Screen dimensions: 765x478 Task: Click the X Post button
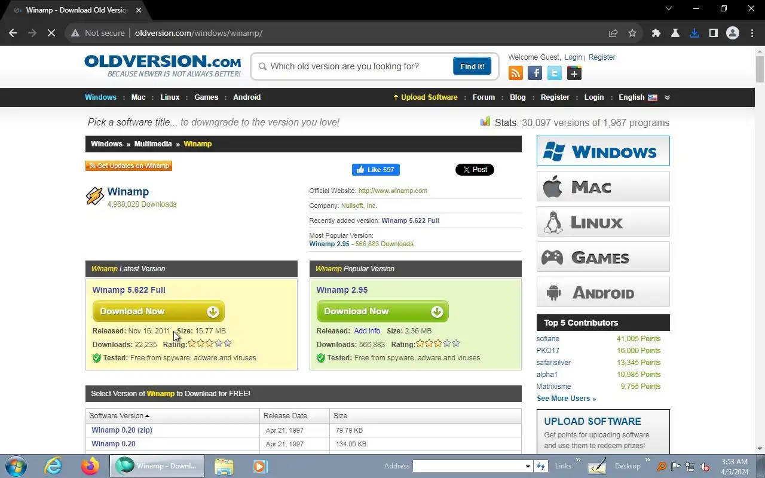(475, 170)
